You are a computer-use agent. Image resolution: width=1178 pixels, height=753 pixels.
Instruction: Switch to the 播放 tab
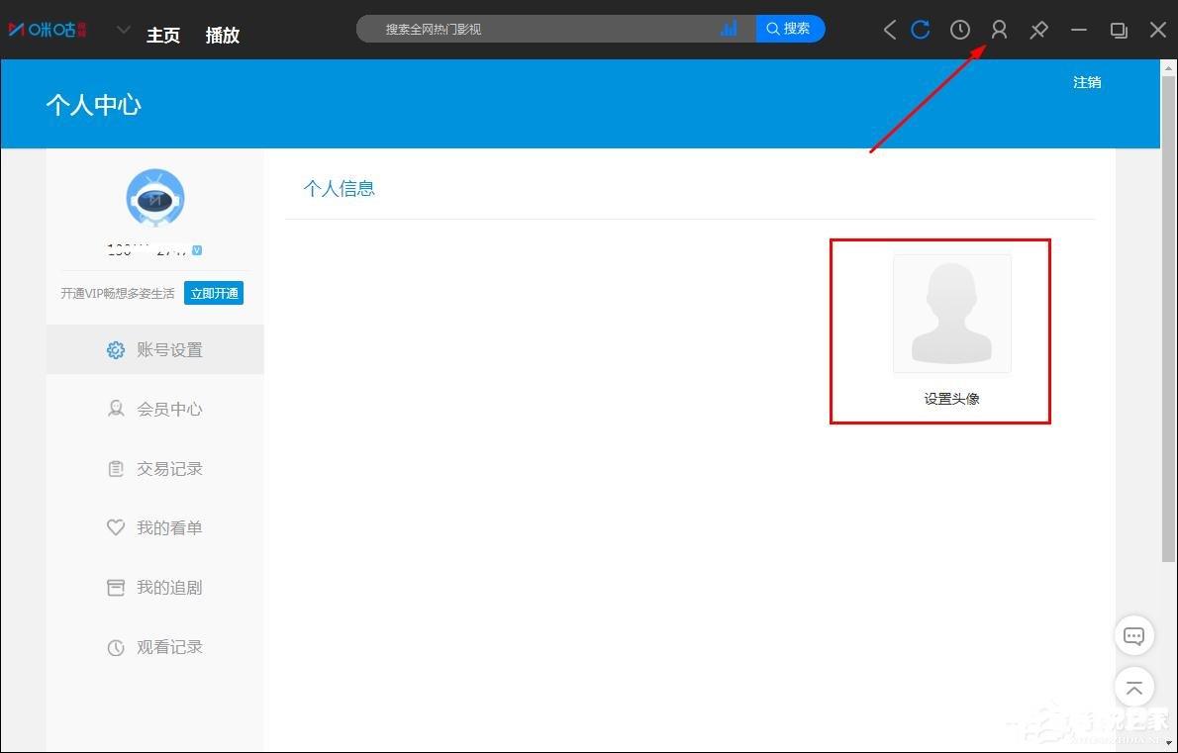(x=223, y=36)
